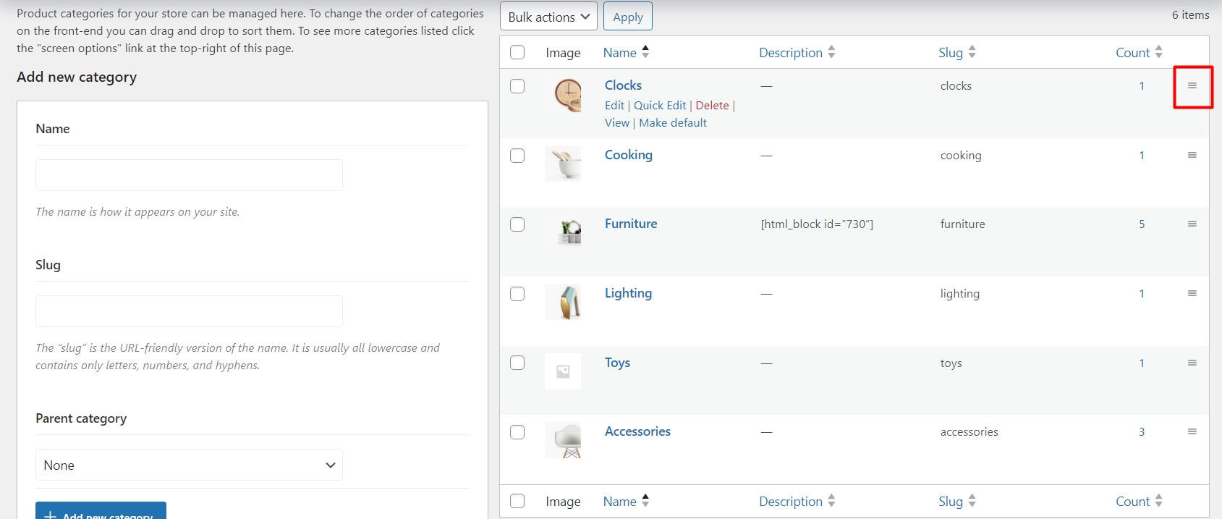Screen dimensions: 1222x519
Task: Open the Bulk actions dropdown
Action: 548,17
